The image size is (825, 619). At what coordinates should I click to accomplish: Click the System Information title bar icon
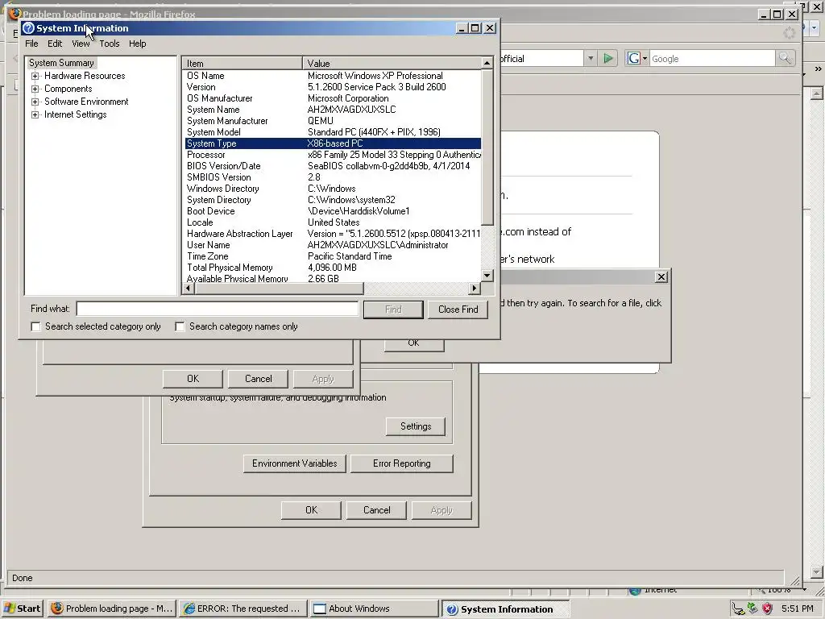[28, 28]
